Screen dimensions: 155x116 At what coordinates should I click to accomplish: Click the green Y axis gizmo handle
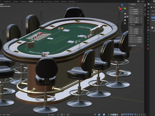(125, 8)
